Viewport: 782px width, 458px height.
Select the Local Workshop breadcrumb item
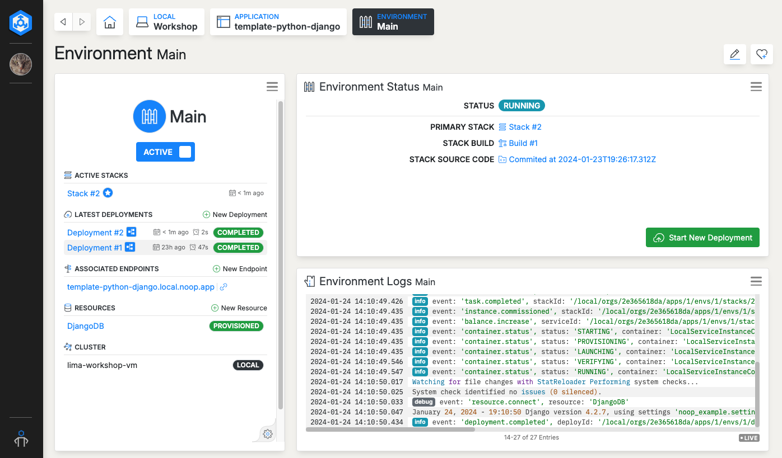pyautogui.click(x=166, y=21)
